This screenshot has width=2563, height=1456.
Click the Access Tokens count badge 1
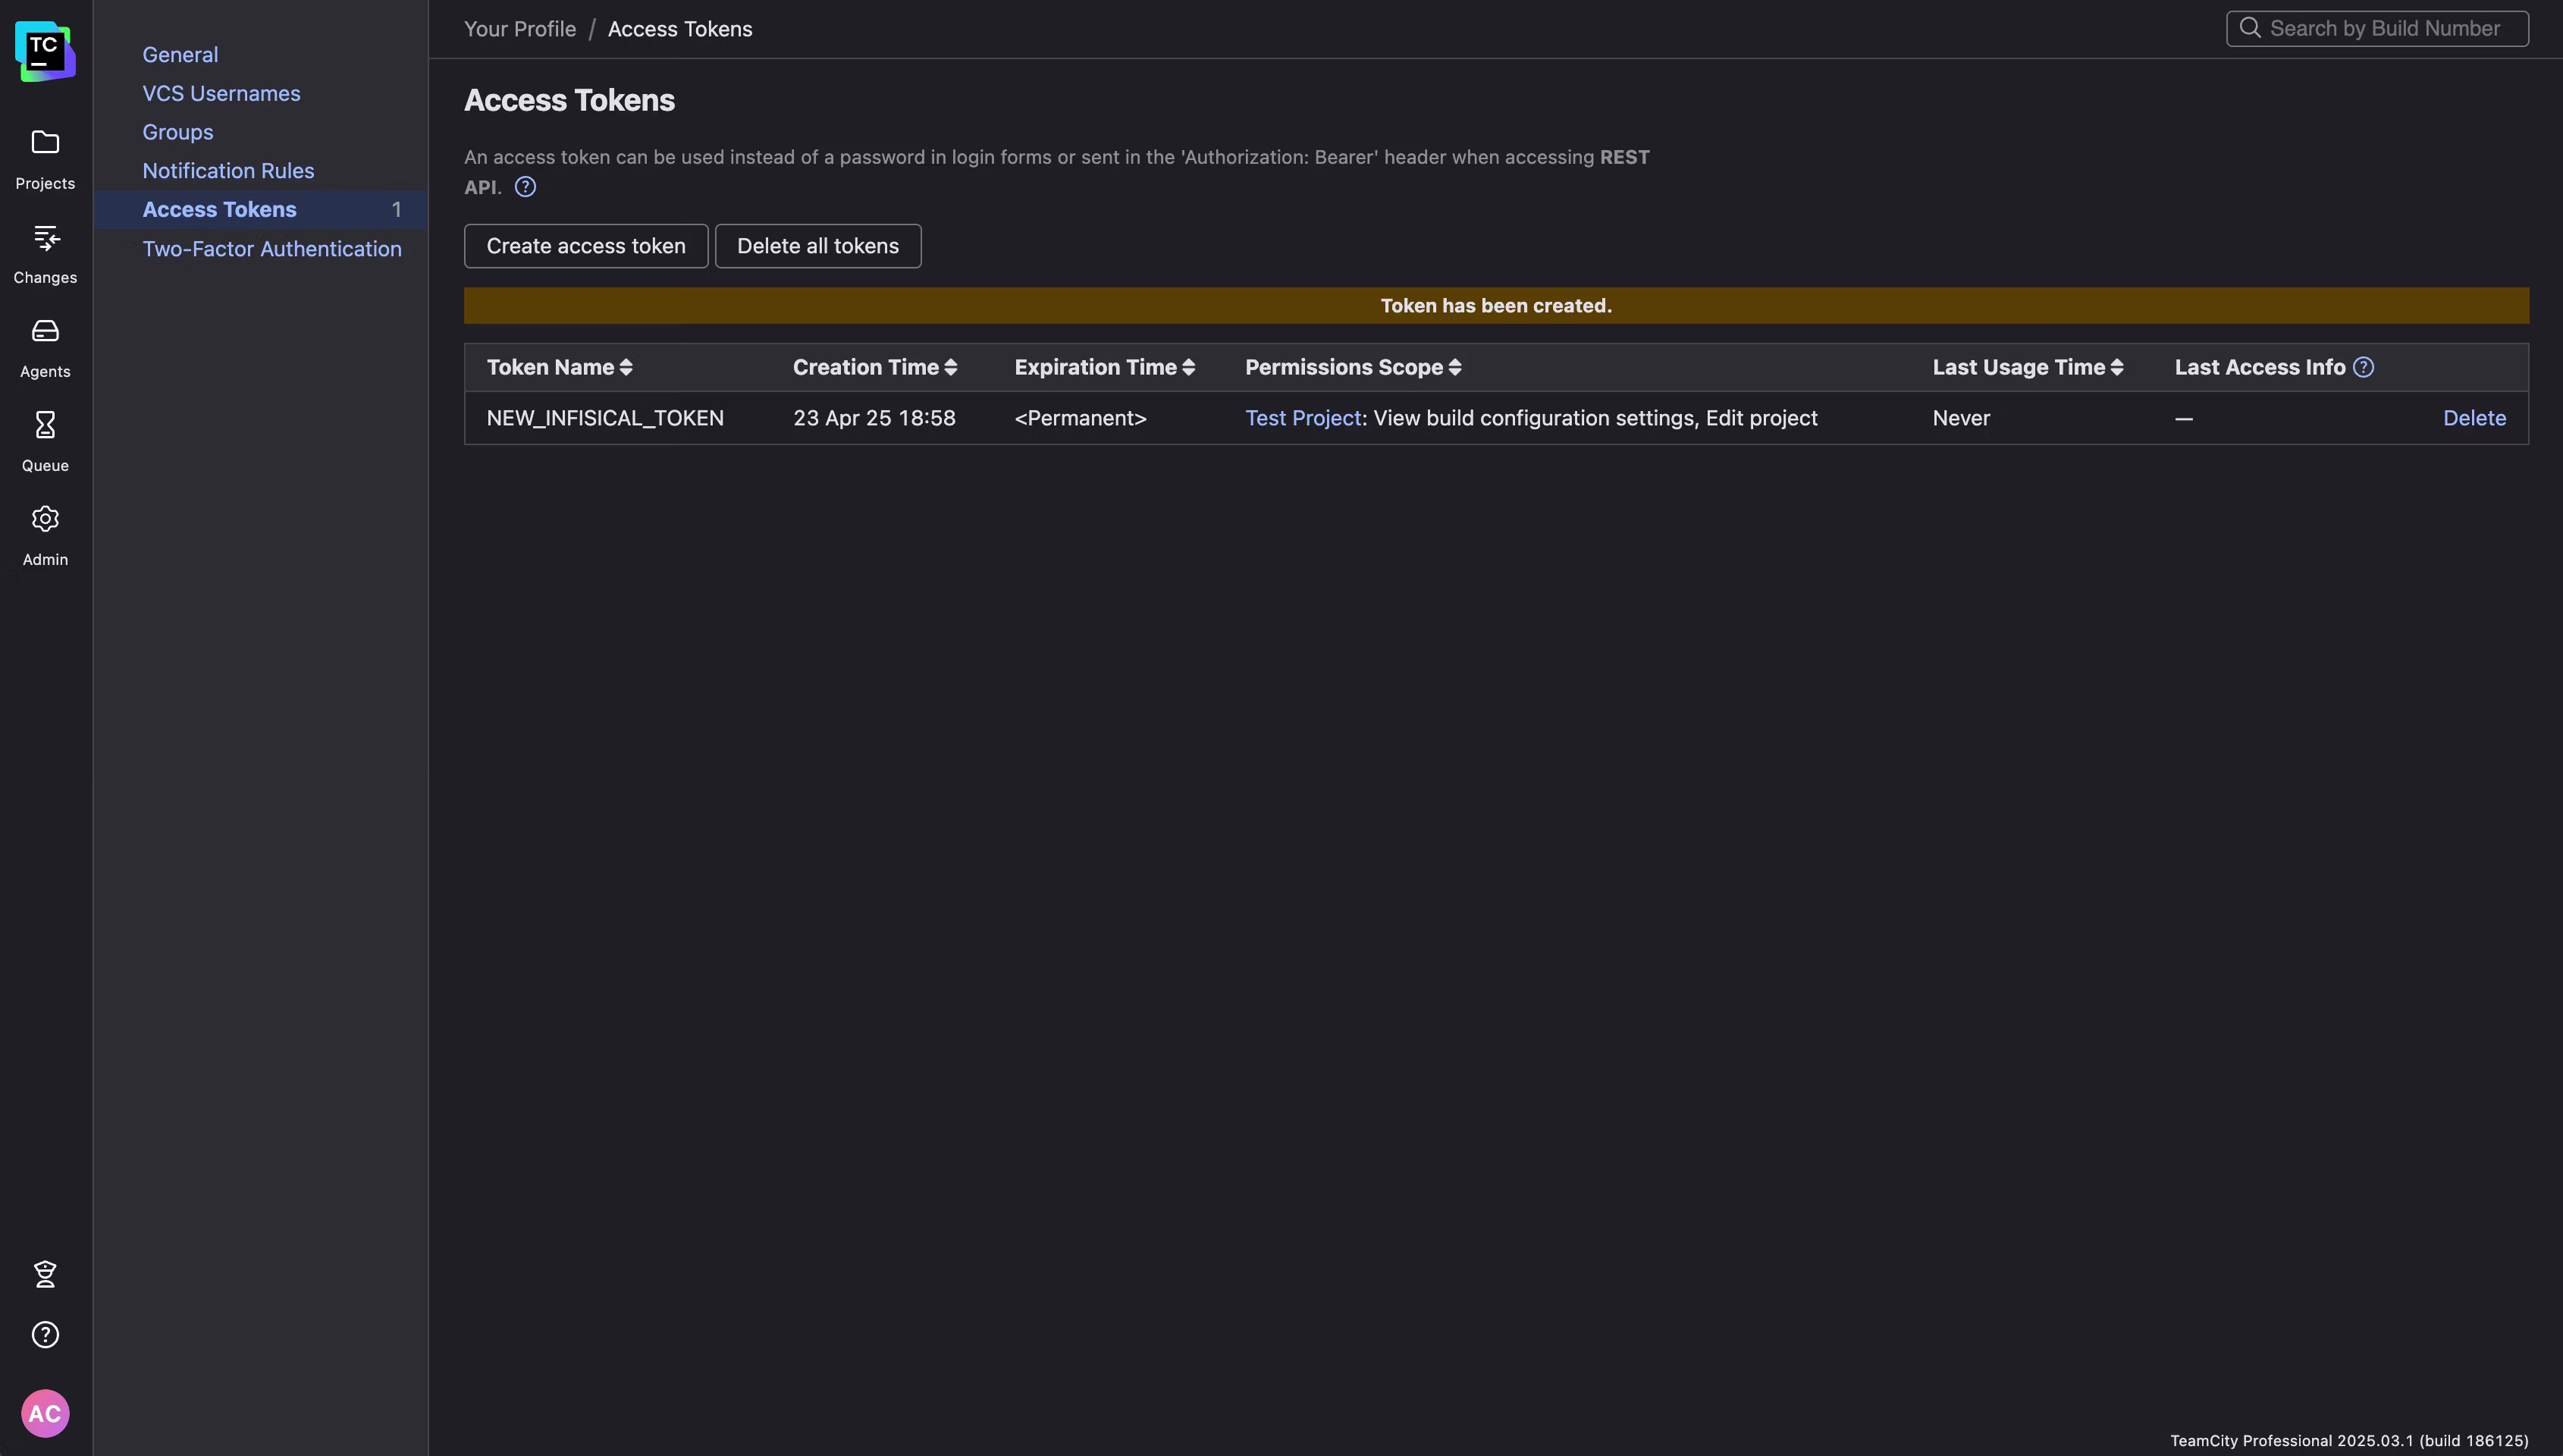[397, 209]
